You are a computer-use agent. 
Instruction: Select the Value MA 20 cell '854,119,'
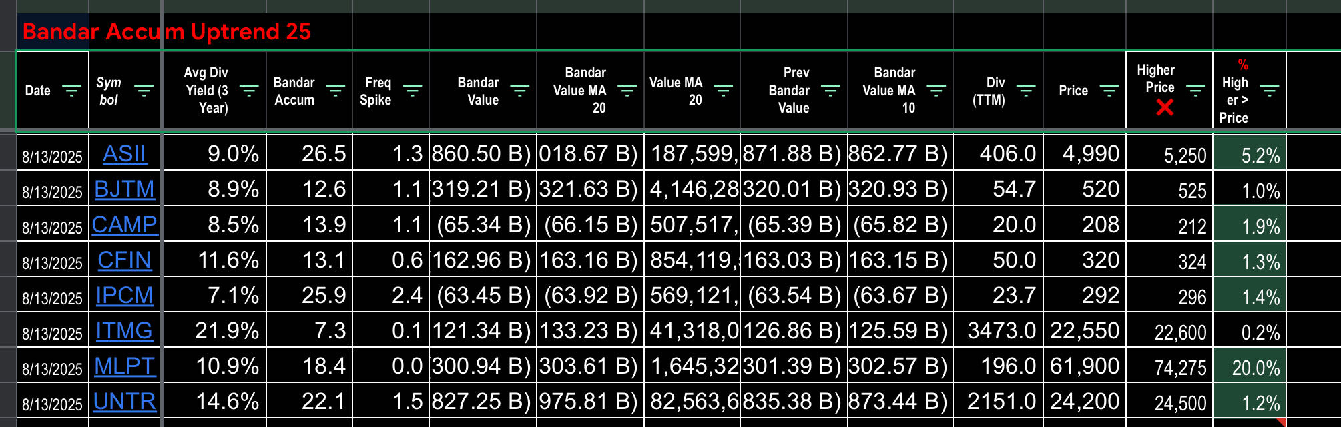[x=692, y=260]
